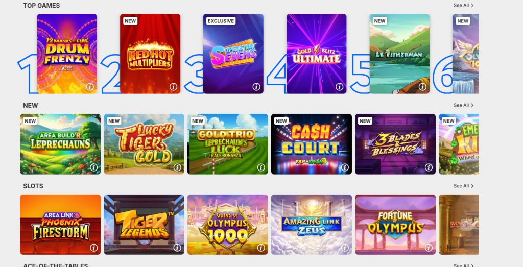Expand Slots section via See All
Viewport: 523px width, 267px height.
(464, 186)
